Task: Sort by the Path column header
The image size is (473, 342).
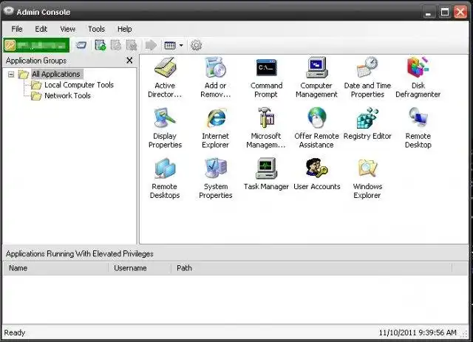Action: [x=311, y=268]
